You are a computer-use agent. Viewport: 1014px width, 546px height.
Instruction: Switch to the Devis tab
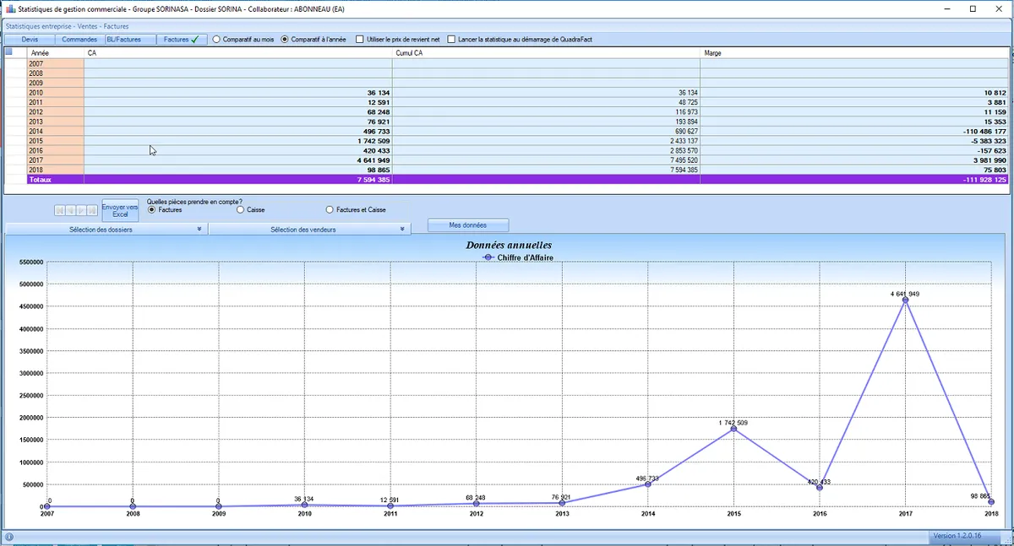pos(30,40)
